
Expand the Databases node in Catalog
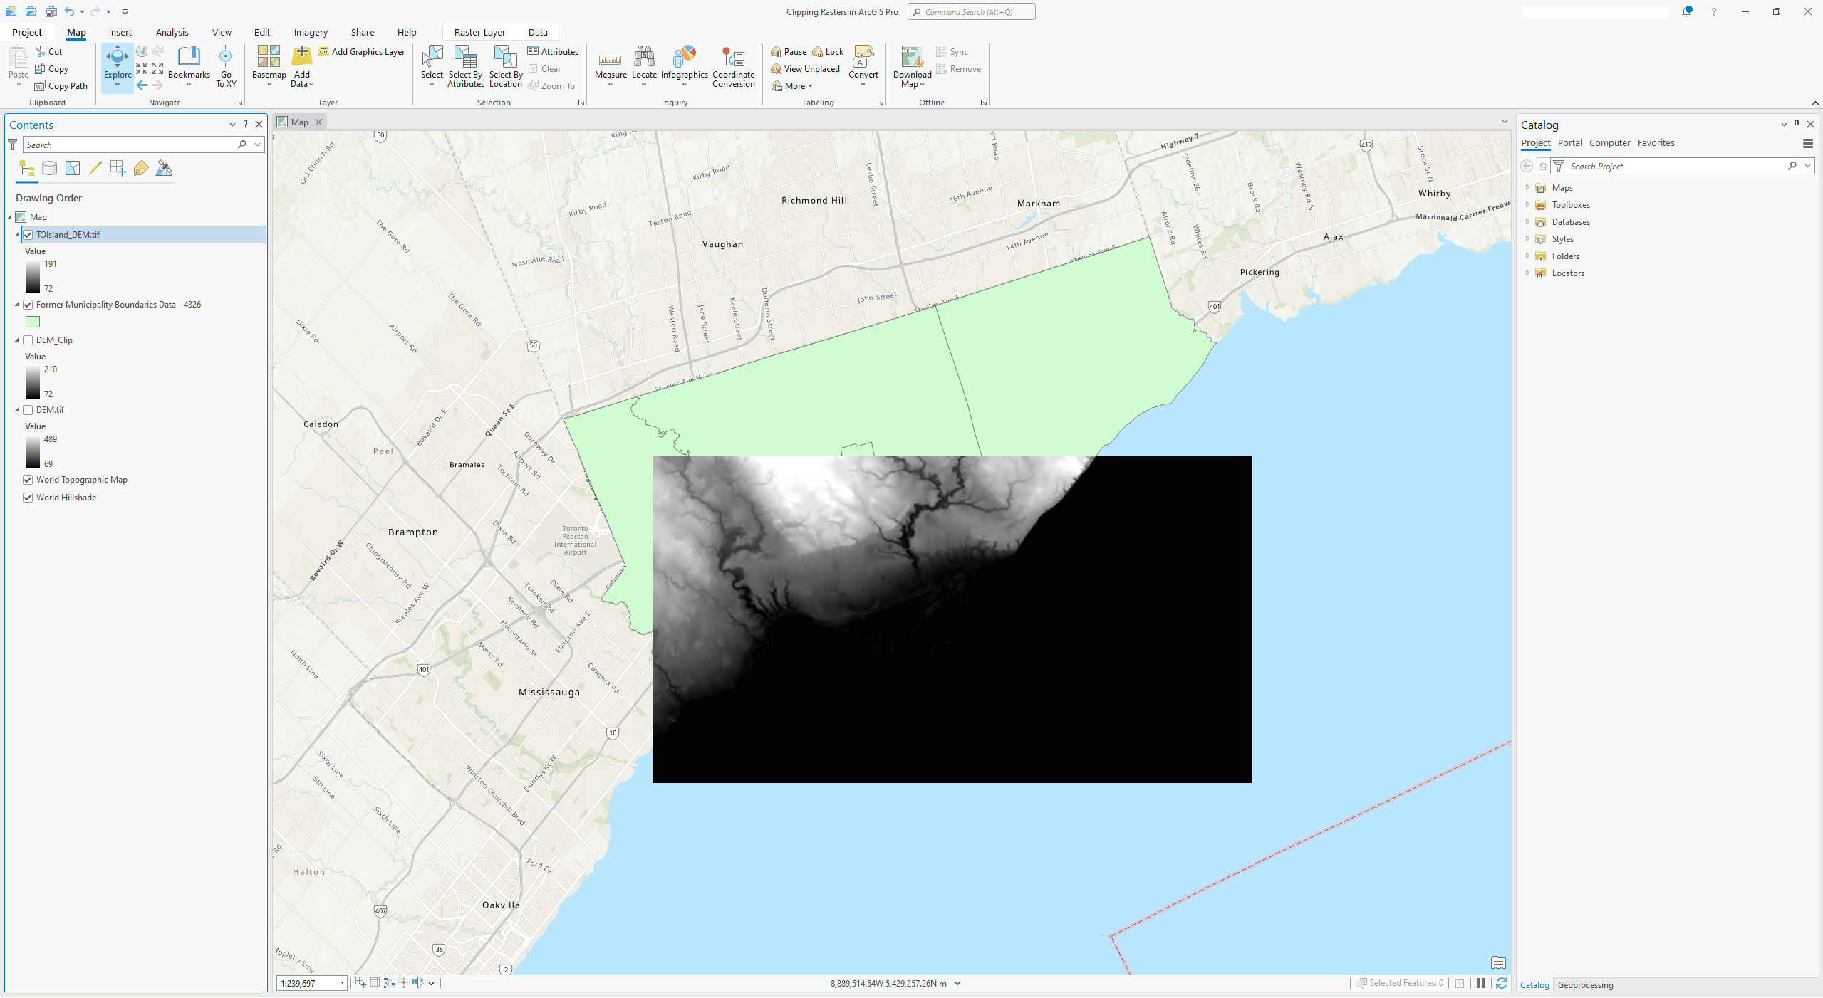coord(1529,221)
